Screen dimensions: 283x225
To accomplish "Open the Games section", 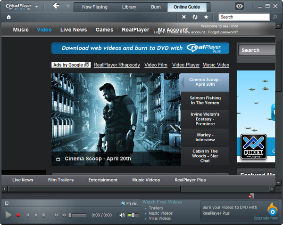I will pyautogui.click(x=104, y=30).
